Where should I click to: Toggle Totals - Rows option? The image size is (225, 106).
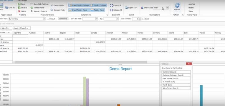tap(97, 10)
